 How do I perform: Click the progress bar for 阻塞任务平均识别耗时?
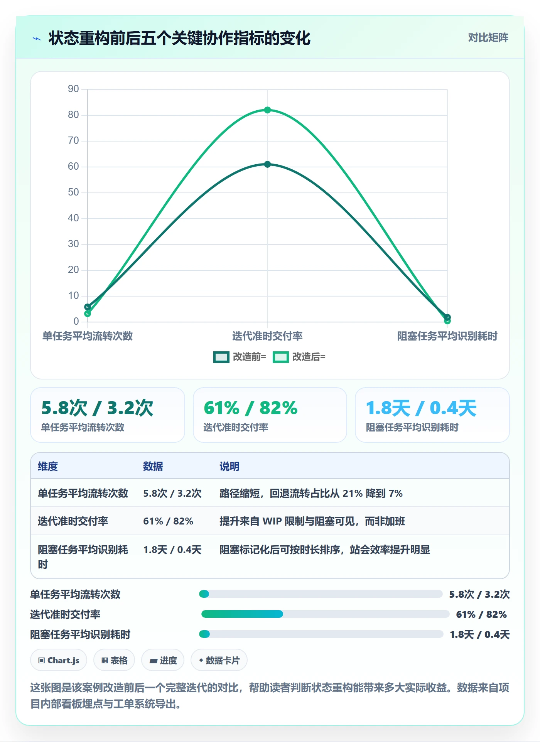coord(321,634)
